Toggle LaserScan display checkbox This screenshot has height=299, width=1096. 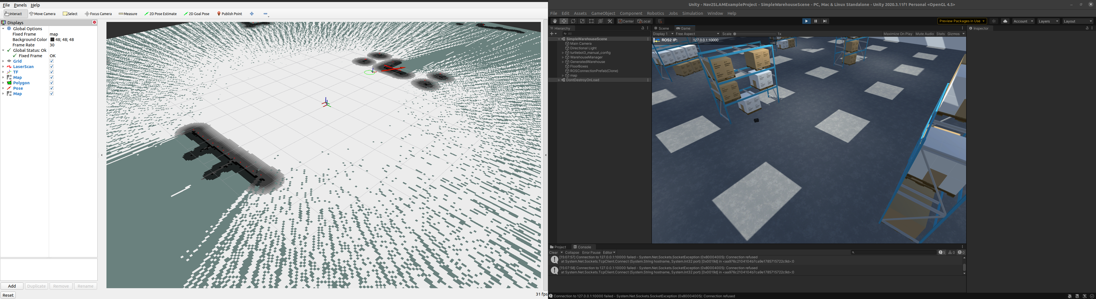(51, 67)
